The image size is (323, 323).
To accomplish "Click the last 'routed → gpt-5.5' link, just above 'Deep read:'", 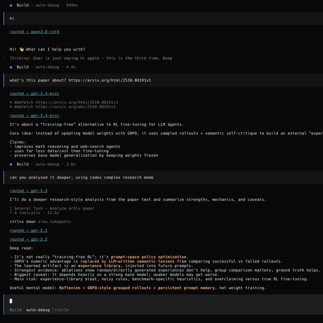I will [29, 239].
